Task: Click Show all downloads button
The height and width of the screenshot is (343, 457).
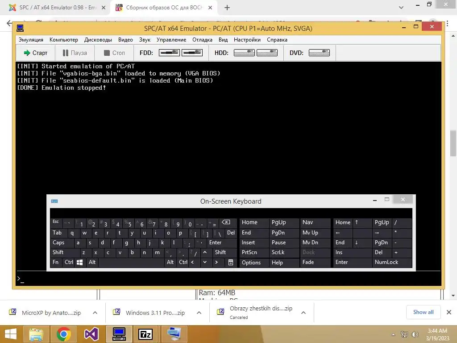Action: point(423,312)
